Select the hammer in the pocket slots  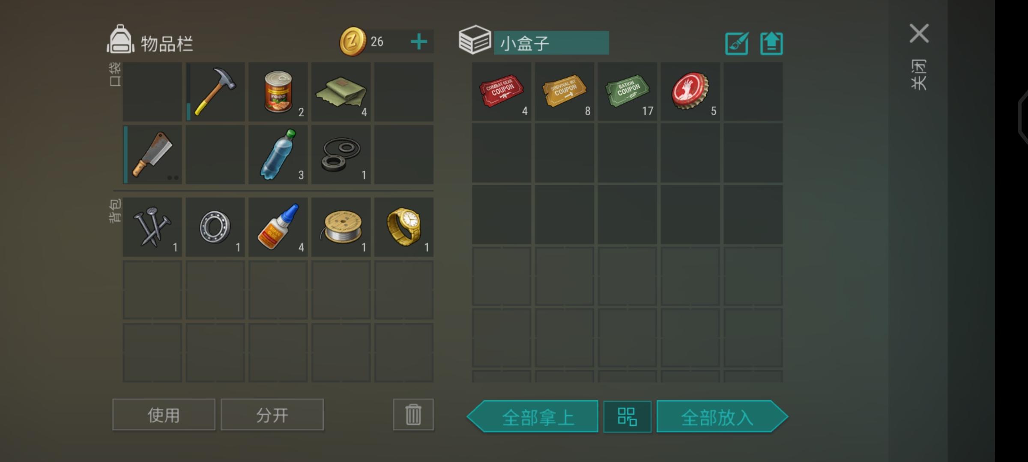pyautogui.click(x=215, y=92)
